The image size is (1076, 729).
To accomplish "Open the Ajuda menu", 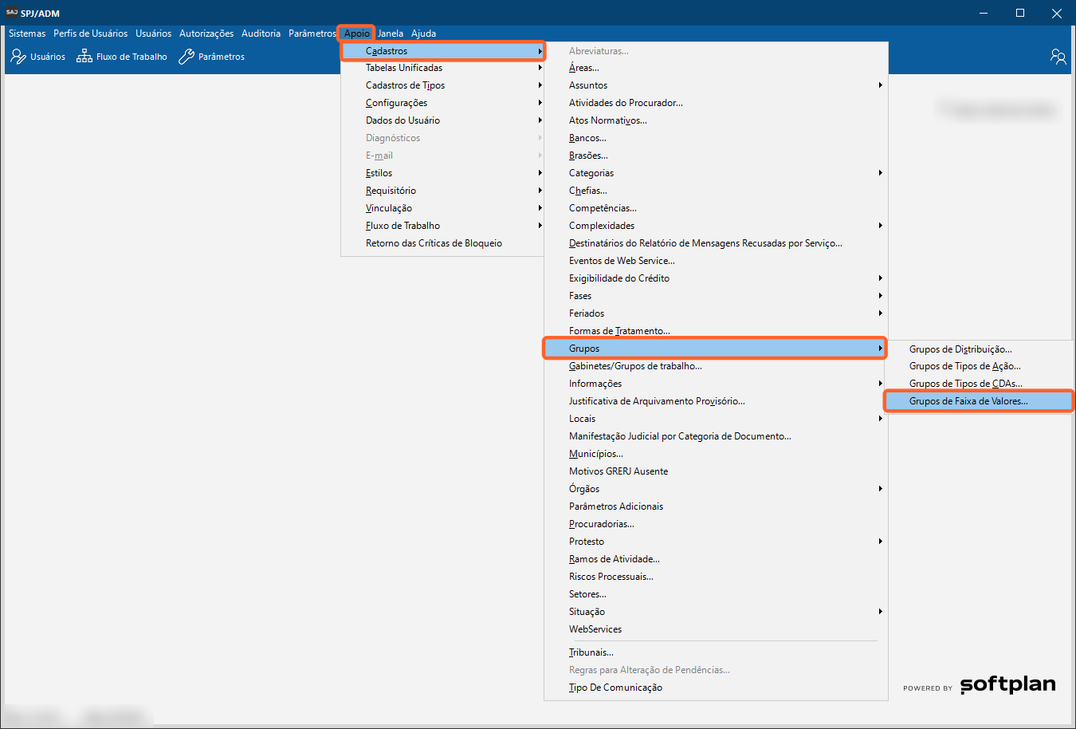I will (423, 33).
